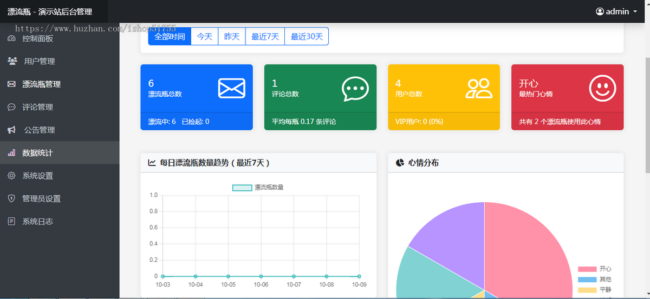Open 系统日志 in the sidebar

click(x=60, y=221)
